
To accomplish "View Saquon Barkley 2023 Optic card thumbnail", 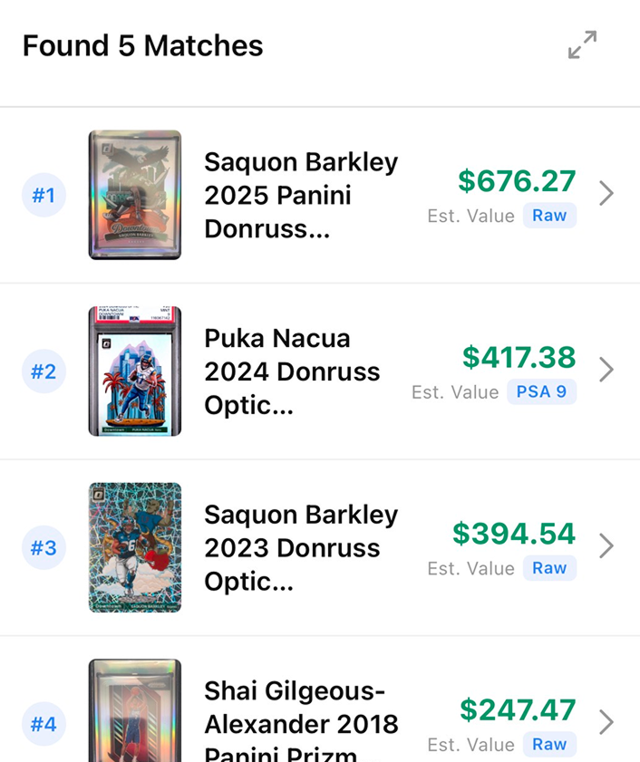I will point(135,547).
